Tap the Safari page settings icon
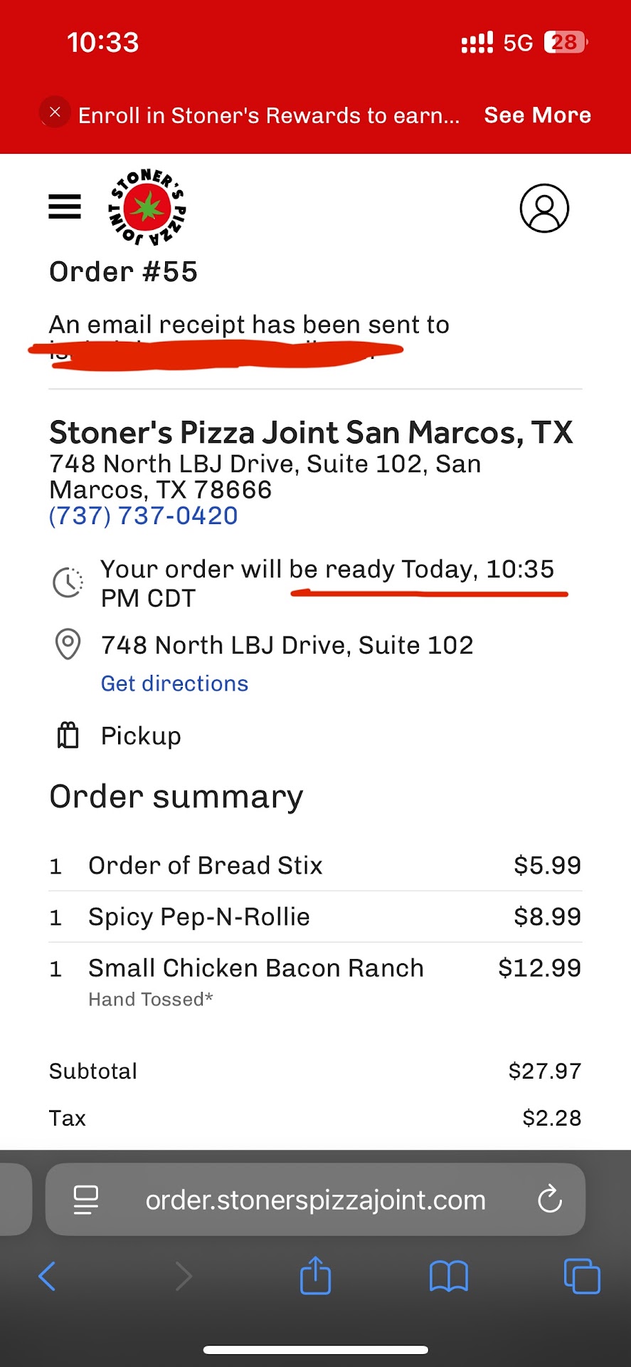The height and width of the screenshot is (1367, 631). click(x=86, y=1200)
